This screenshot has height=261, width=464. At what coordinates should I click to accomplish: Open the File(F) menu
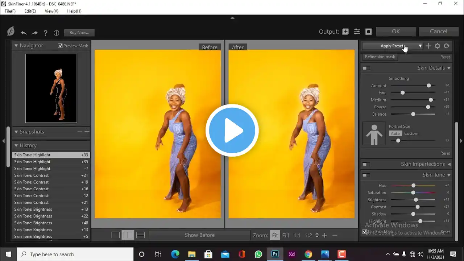(x=10, y=11)
